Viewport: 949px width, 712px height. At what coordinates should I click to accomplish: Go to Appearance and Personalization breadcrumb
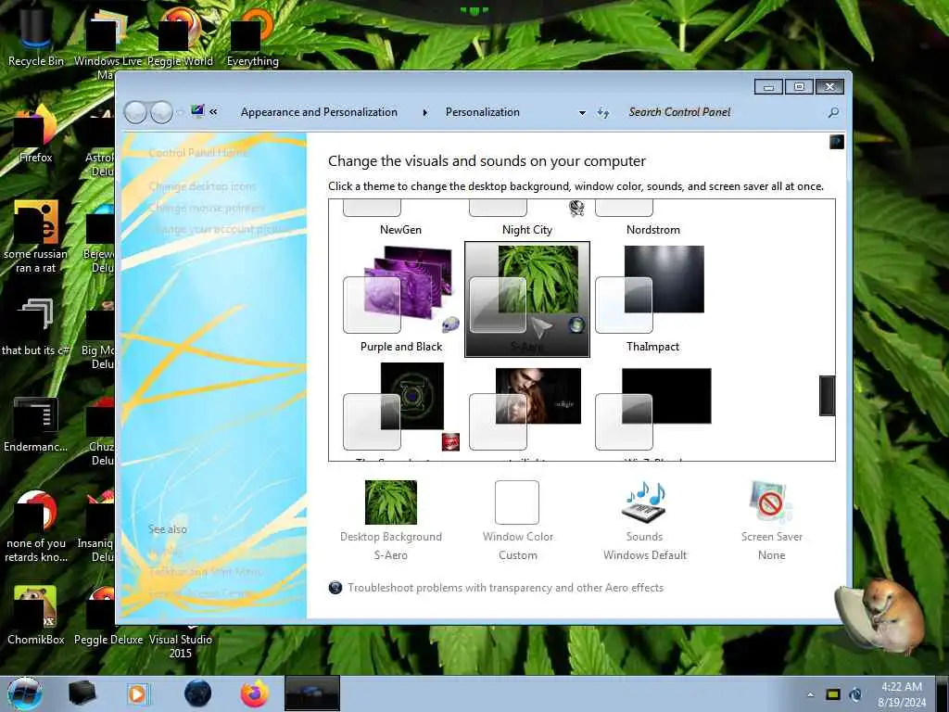pyautogui.click(x=319, y=112)
